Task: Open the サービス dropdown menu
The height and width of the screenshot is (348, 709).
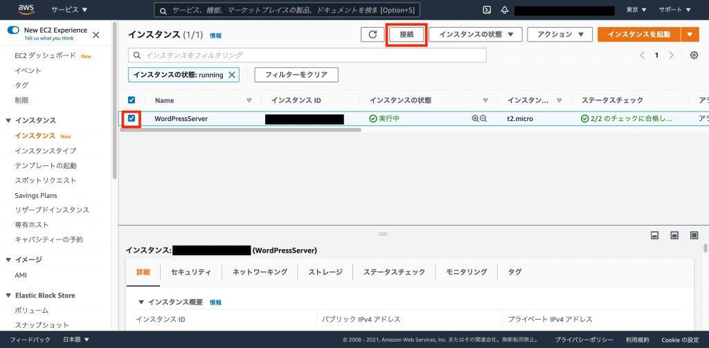Action: (69, 10)
